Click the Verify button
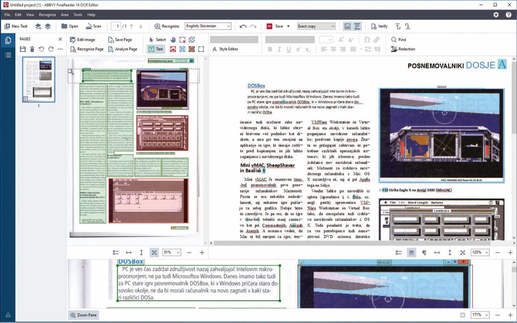The image size is (517, 323). (379, 26)
